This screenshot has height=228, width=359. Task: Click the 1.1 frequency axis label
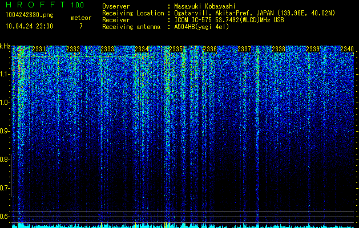[x=5, y=74]
